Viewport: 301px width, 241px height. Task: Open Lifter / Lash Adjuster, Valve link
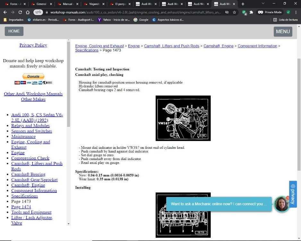32,220
